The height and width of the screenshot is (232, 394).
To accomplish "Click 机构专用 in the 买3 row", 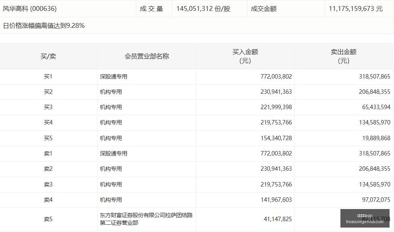I will point(111,107).
